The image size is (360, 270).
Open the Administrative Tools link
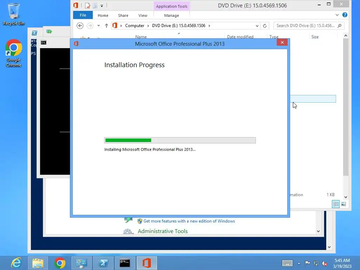(x=162, y=231)
